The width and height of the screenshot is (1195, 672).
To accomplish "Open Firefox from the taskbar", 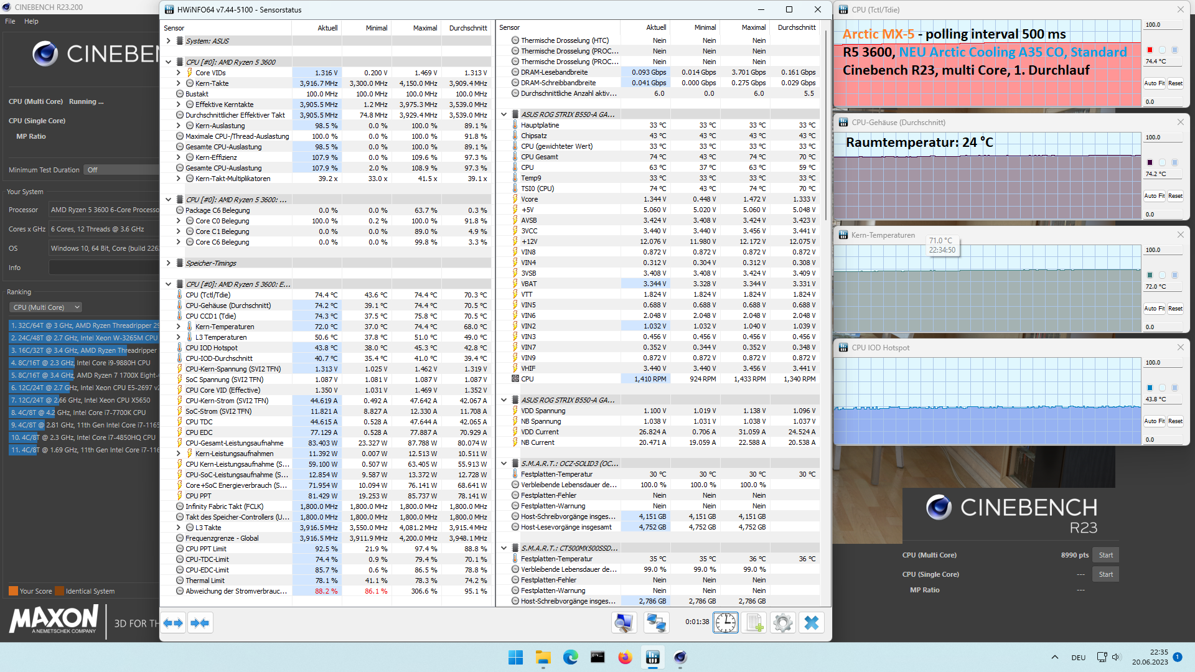I will pyautogui.click(x=625, y=658).
